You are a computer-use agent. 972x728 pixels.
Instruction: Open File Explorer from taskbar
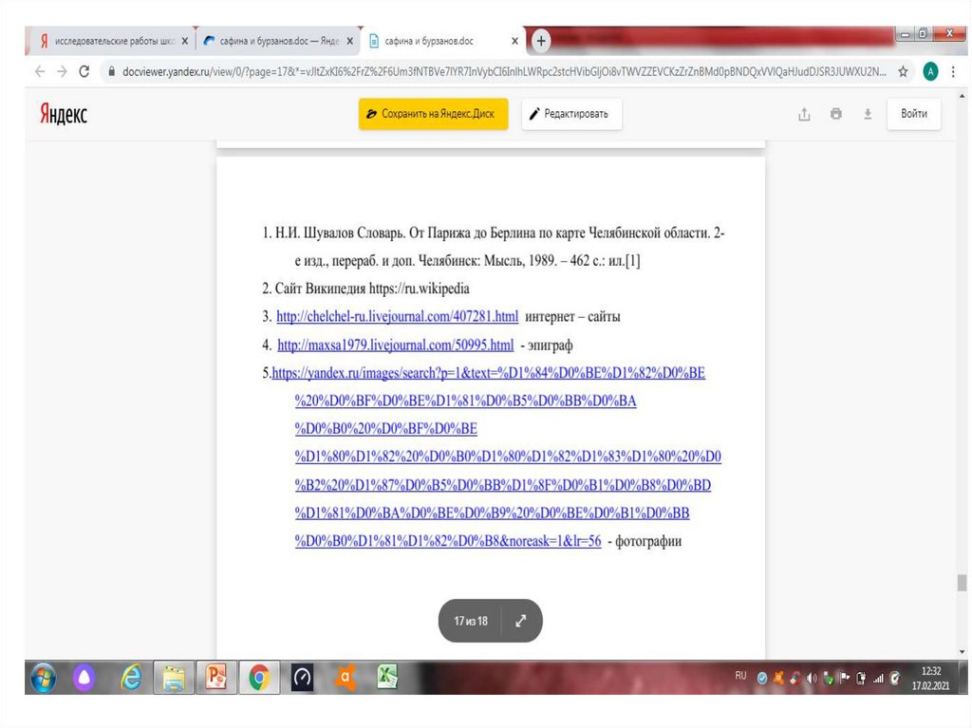pyautogui.click(x=175, y=678)
